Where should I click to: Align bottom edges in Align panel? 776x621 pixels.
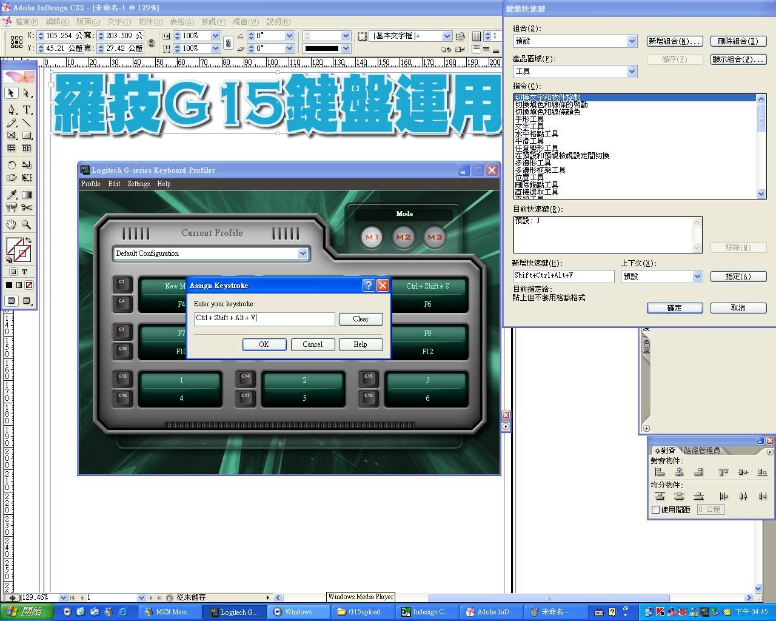pyautogui.click(x=762, y=472)
